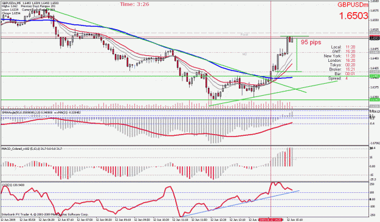This screenshot has height=222, width=380.
Task: Click the blue CCI trendline
Action: click(241, 203)
